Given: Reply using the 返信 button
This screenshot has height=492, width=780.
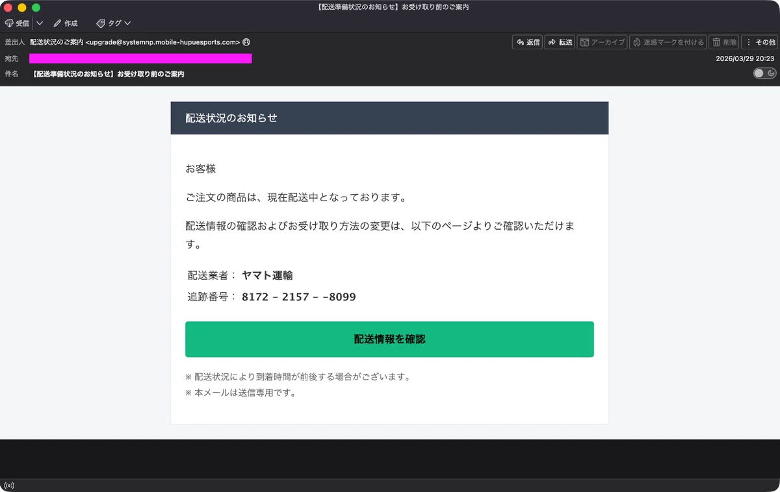Looking at the screenshot, I should (527, 42).
